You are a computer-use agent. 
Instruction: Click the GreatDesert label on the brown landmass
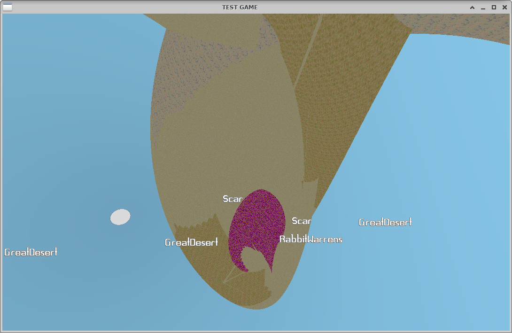pyautogui.click(x=191, y=242)
